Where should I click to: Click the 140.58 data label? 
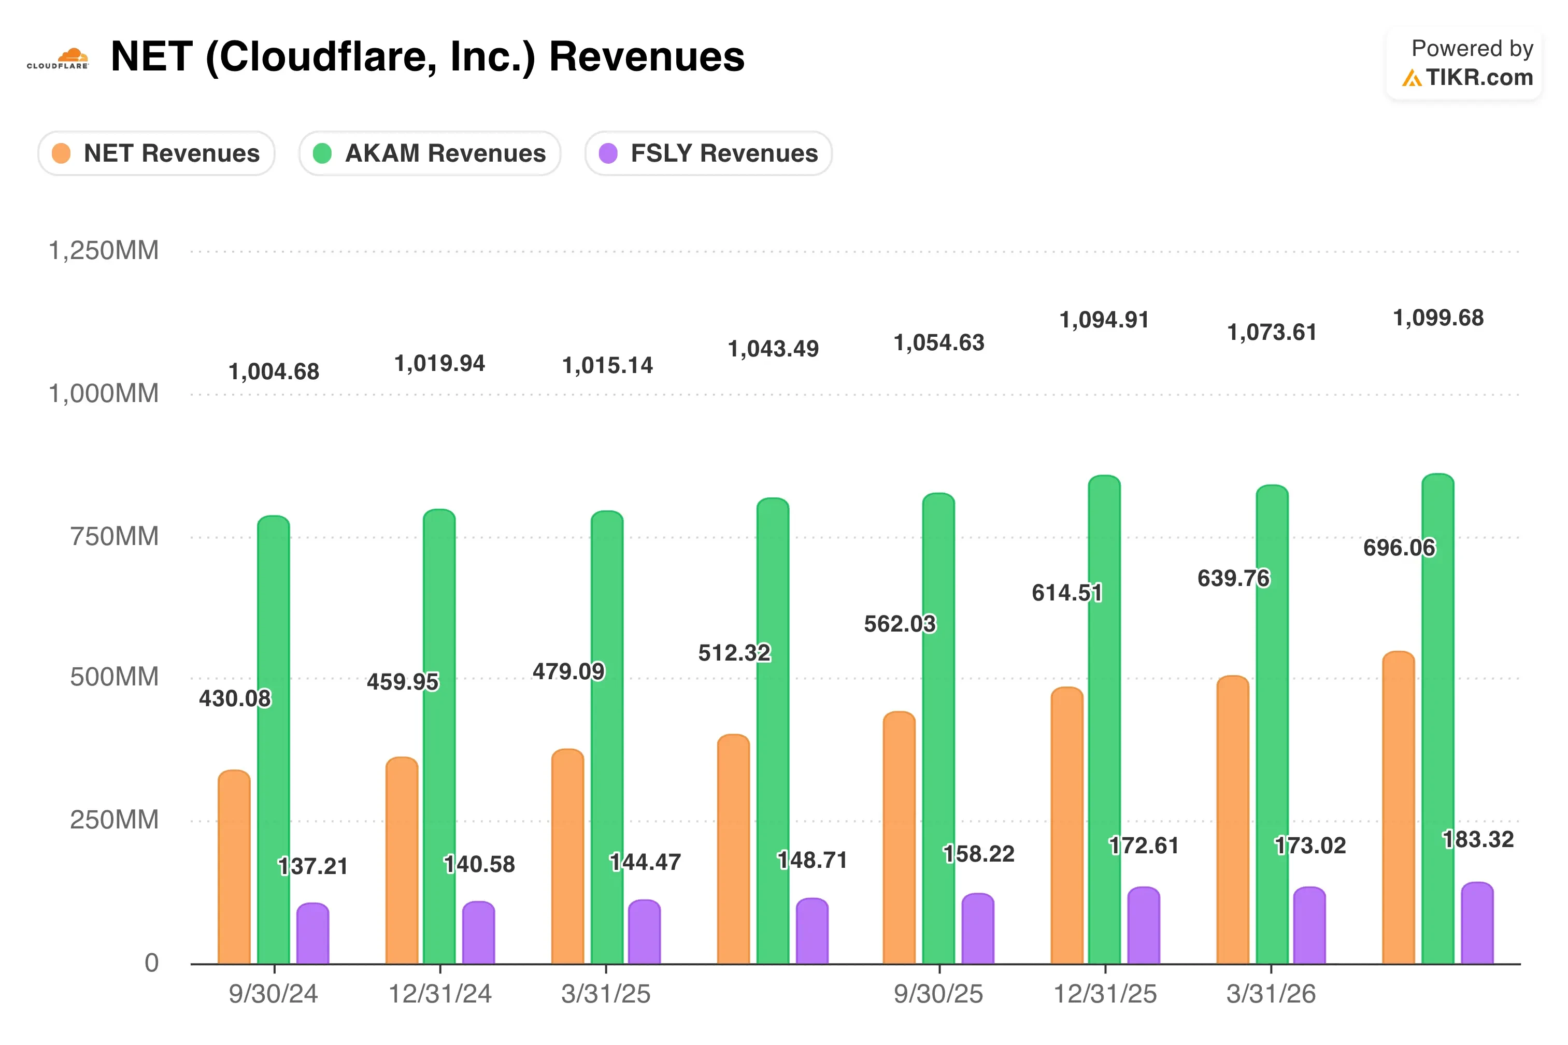coord(479,864)
